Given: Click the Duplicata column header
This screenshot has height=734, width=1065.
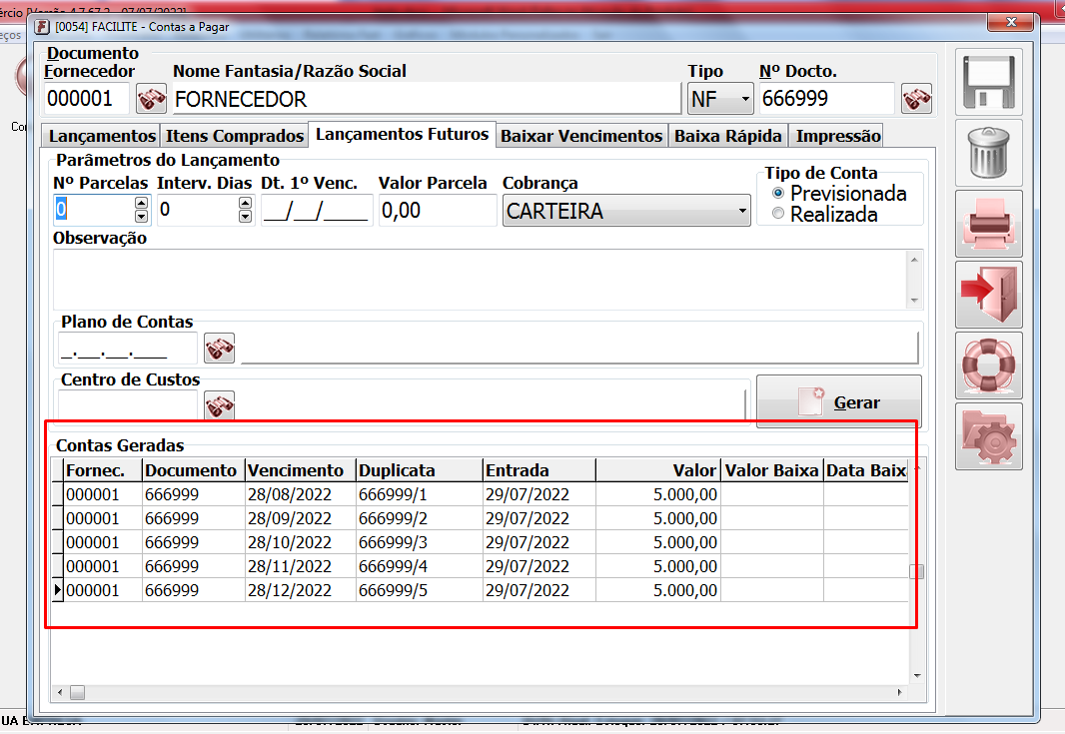Looking at the screenshot, I should coord(420,470).
